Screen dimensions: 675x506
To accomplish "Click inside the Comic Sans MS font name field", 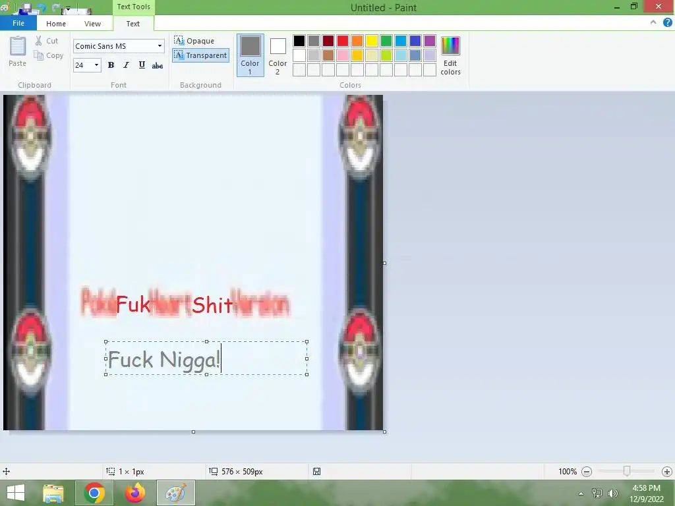I will 114,46.
